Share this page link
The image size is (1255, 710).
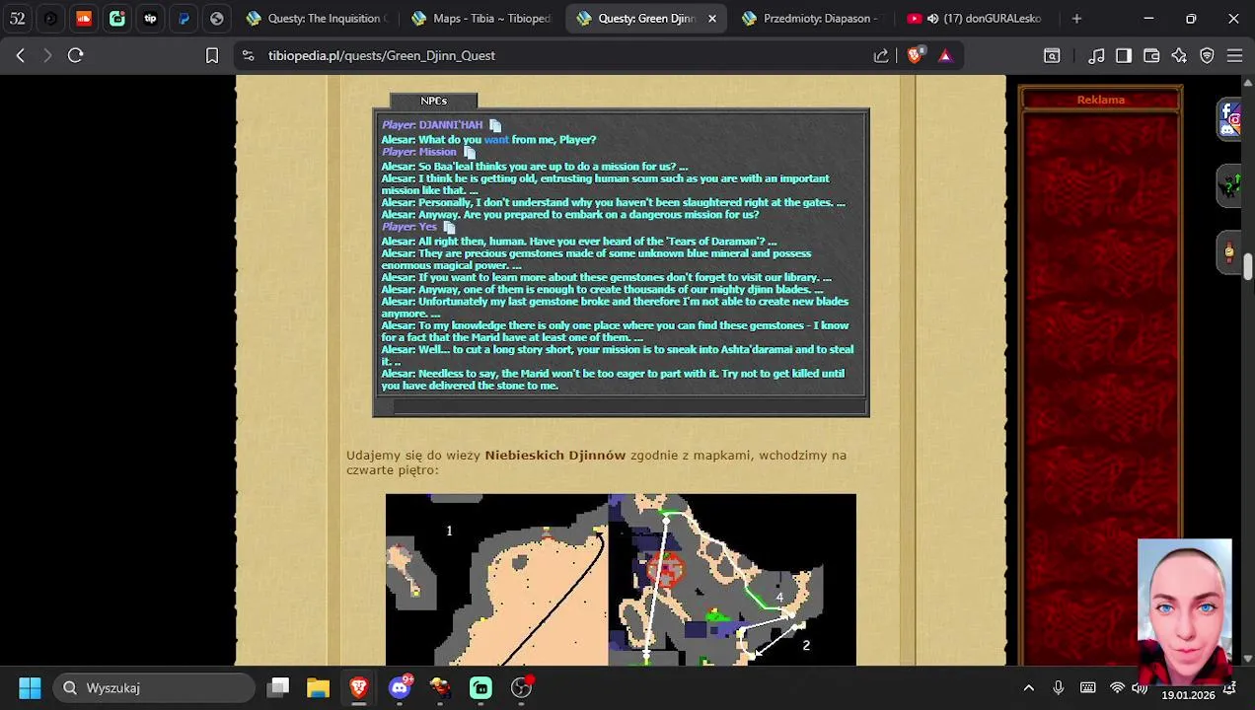pos(881,56)
